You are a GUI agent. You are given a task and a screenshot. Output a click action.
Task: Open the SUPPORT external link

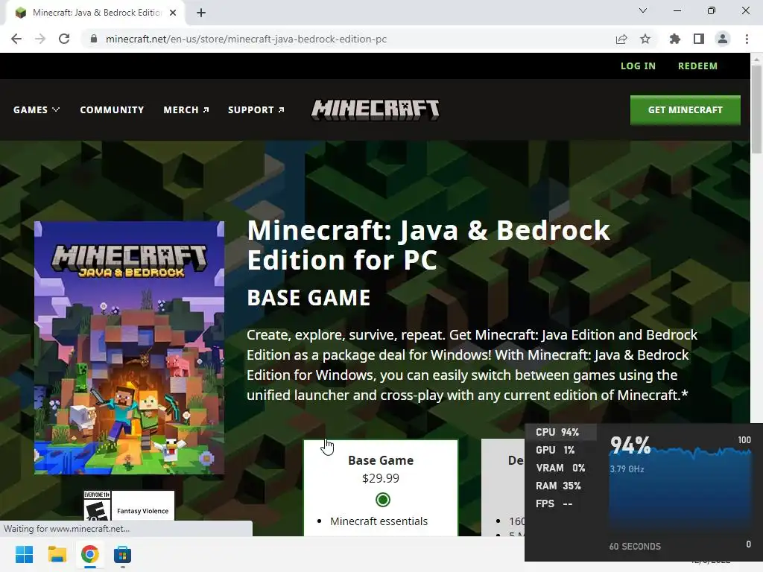click(x=256, y=110)
